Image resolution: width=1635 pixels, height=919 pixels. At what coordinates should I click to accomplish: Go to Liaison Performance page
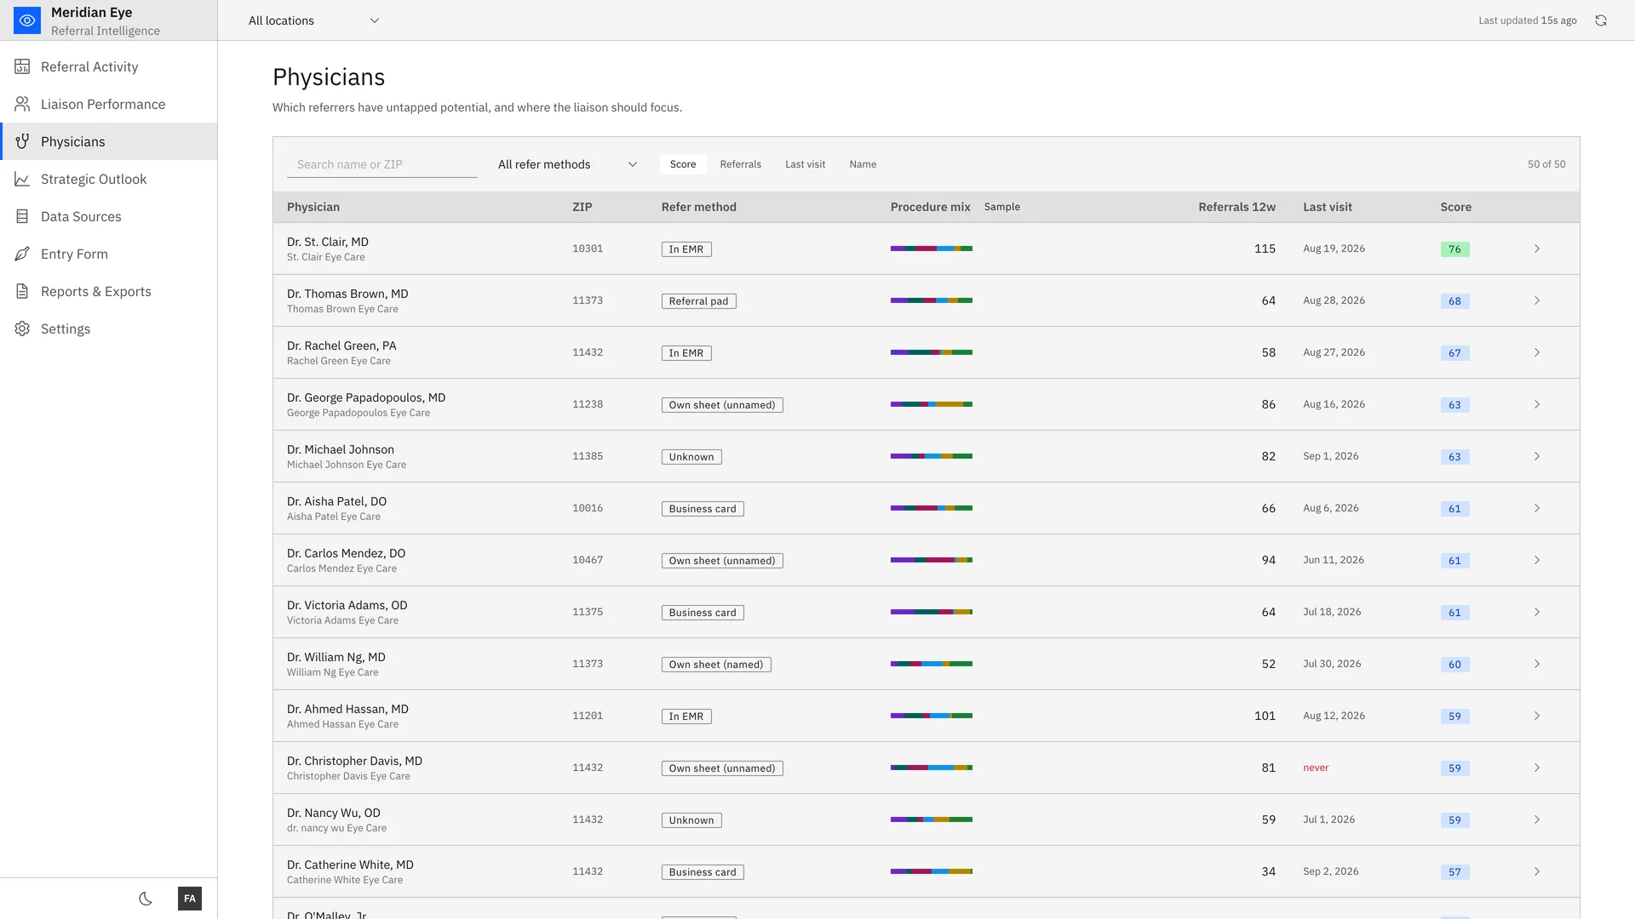click(109, 104)
